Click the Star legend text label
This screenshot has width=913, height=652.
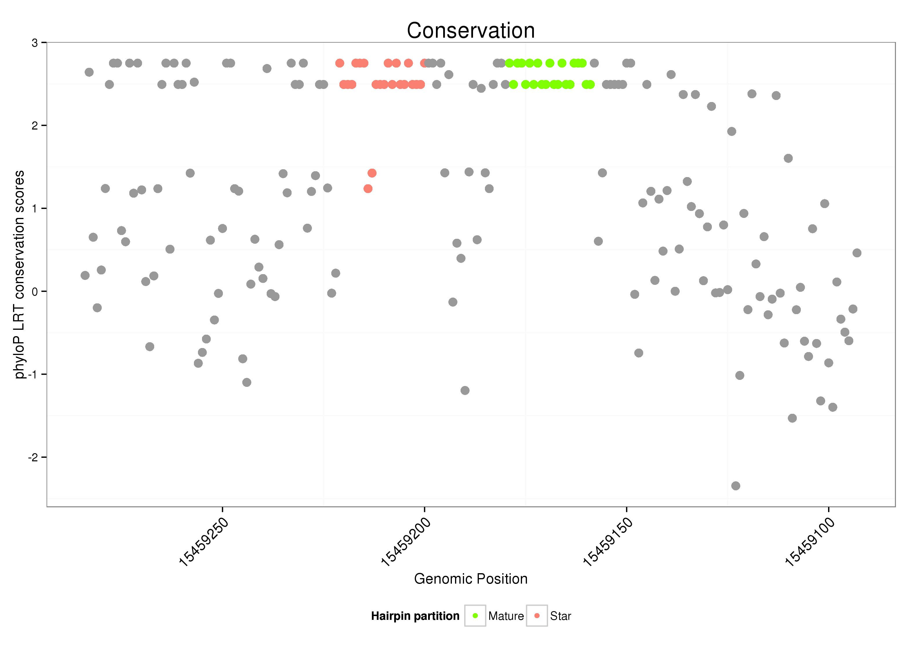point(561,616)
